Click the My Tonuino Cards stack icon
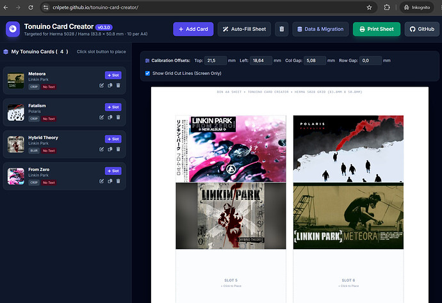 pos(6,52)
